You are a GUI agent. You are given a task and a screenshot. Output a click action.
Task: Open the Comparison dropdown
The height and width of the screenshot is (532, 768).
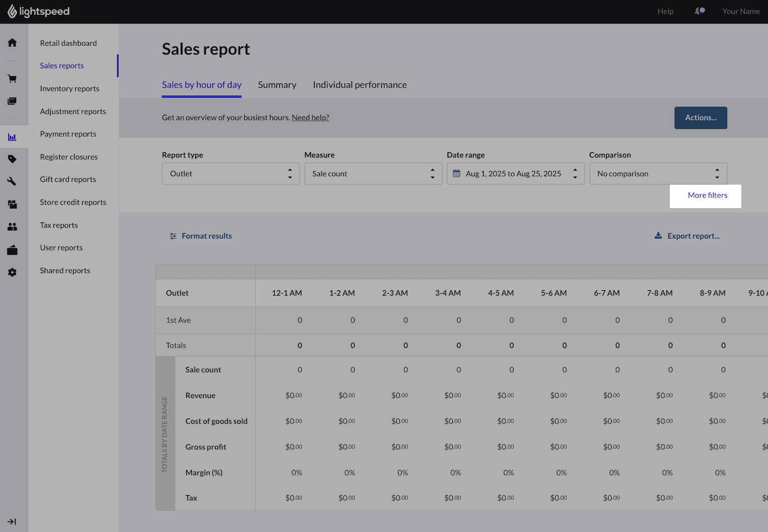[658, 173]
